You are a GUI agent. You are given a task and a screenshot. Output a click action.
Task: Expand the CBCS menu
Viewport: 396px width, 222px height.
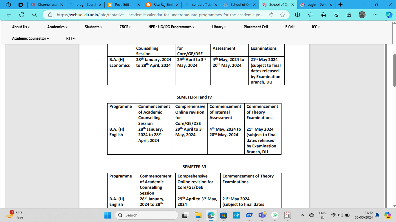pos(125,27)
